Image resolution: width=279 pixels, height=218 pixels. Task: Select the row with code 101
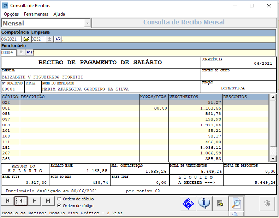pyautogui.click(x=135, y=131)
